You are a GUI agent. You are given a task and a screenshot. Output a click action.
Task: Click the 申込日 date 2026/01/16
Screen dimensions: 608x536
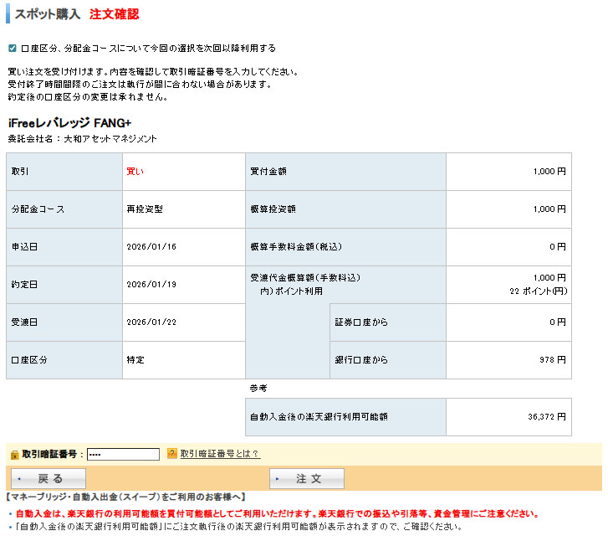151,247
